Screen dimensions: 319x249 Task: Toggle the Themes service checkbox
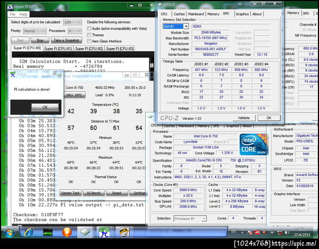pos(89,35)
